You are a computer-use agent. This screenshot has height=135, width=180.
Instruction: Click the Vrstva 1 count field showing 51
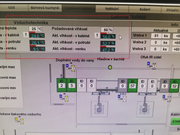click(x=156, y=36)
